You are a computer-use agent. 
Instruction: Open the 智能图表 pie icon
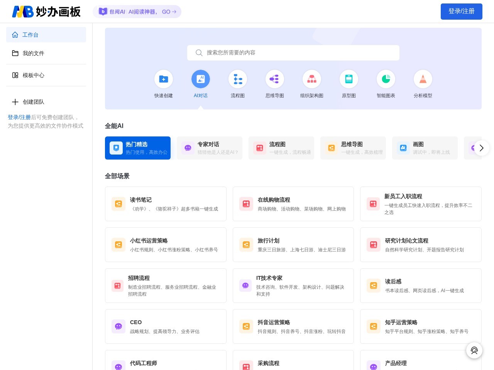pyautogui.click(x=386, y=79)
